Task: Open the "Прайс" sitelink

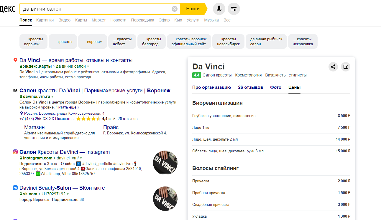Action: (x=111, y=127)
